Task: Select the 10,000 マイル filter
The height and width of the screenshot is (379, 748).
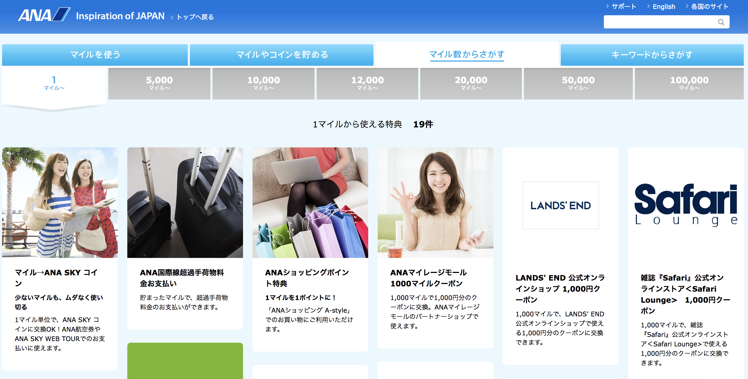Action: point(263,83)
